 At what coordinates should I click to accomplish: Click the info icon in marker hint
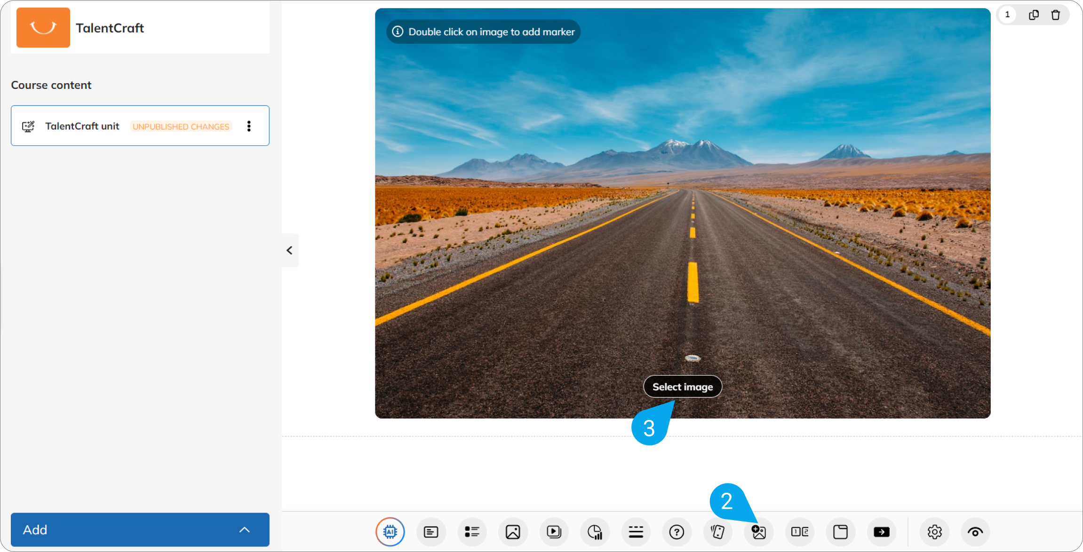click(398, 32)
